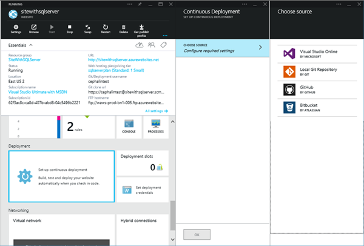Open Visual Studio Ultimate with MSDN subscription
The width and height of the screenshot is (364, 246).
coord(38,92)
